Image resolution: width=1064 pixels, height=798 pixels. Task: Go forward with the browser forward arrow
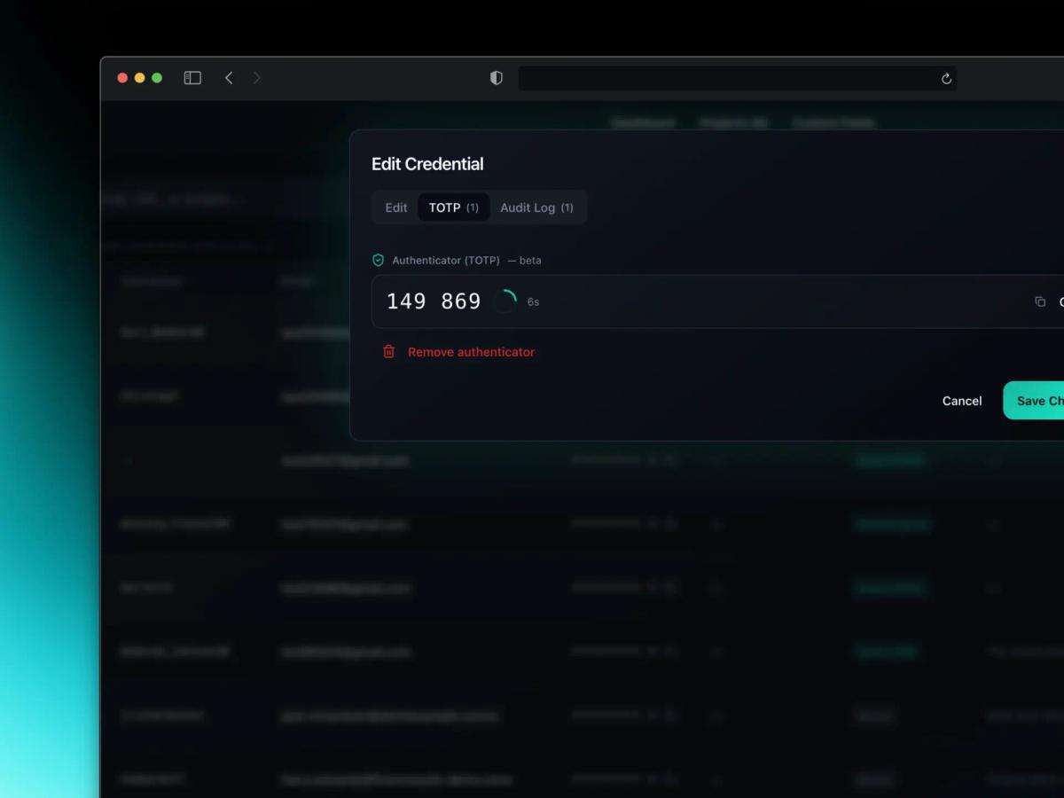[x=257, y=78]
